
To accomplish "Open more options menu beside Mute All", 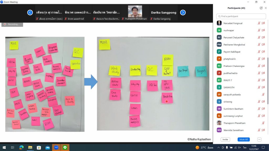I will [x=259, y=139].
